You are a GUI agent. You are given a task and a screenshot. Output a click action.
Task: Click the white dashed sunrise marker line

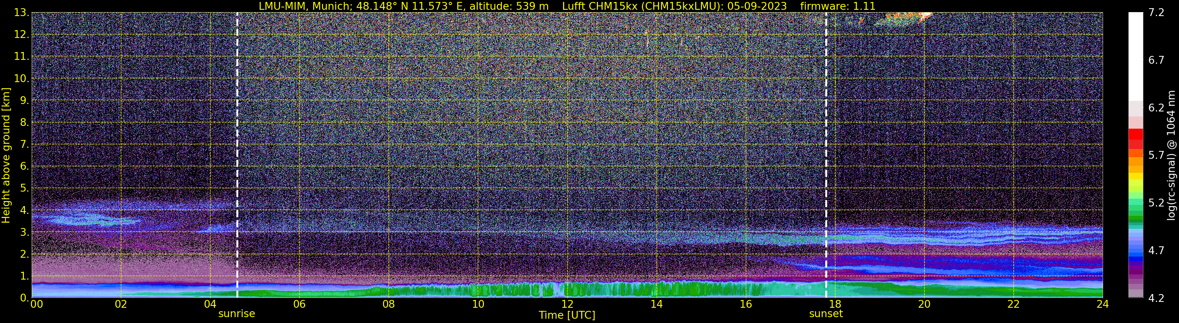pos(237,155)
